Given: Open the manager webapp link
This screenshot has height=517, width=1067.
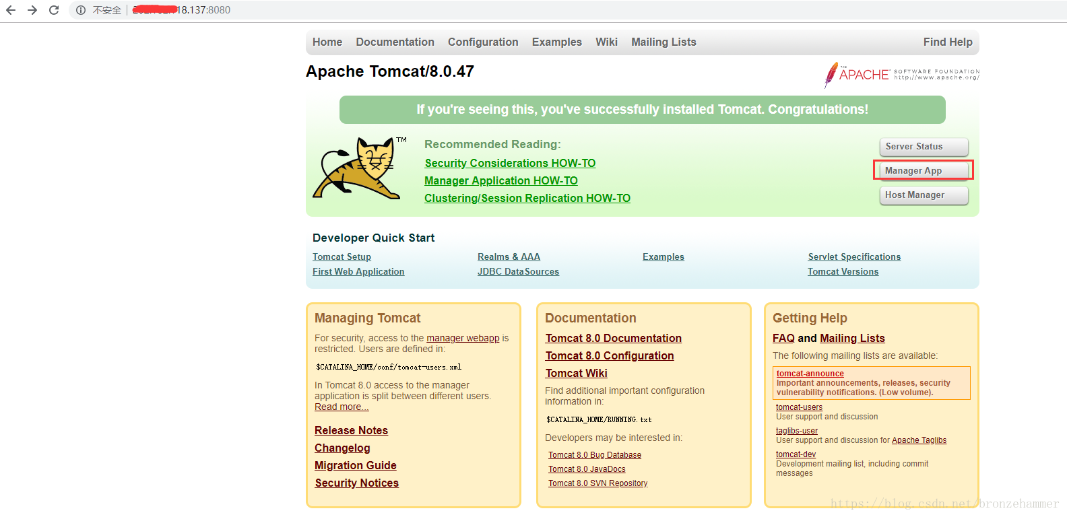Looking at the screenshot, I should pyautogui.click(x=463, y=338).
